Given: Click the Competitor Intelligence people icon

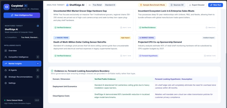Looking at the screenshot, I should coord(6,57).
